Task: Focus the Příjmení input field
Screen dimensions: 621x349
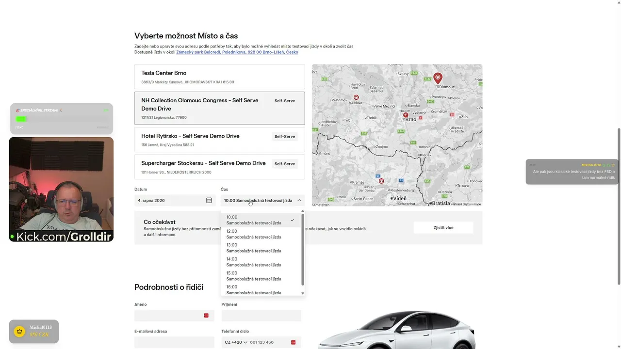Action: click(261, 316)
